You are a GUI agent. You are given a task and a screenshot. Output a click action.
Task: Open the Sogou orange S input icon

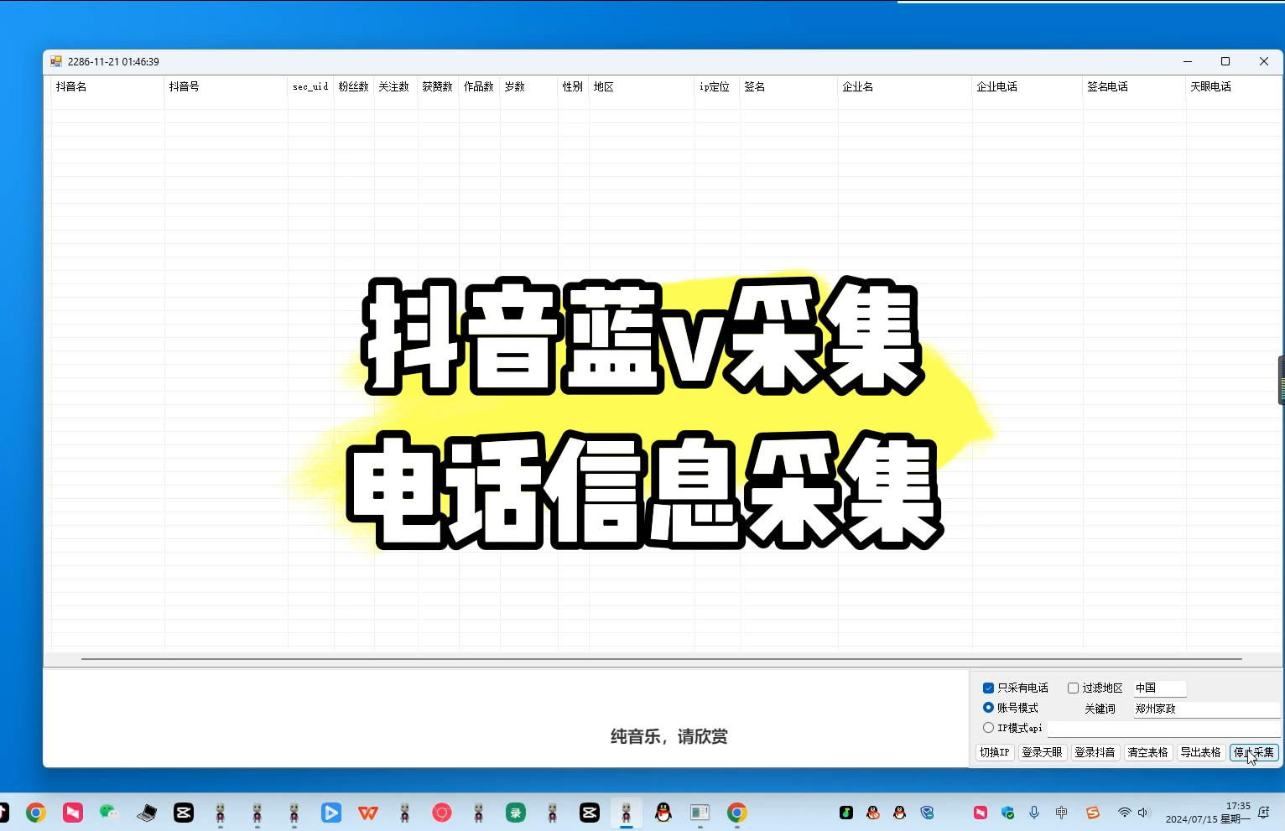pos(1092,813)
